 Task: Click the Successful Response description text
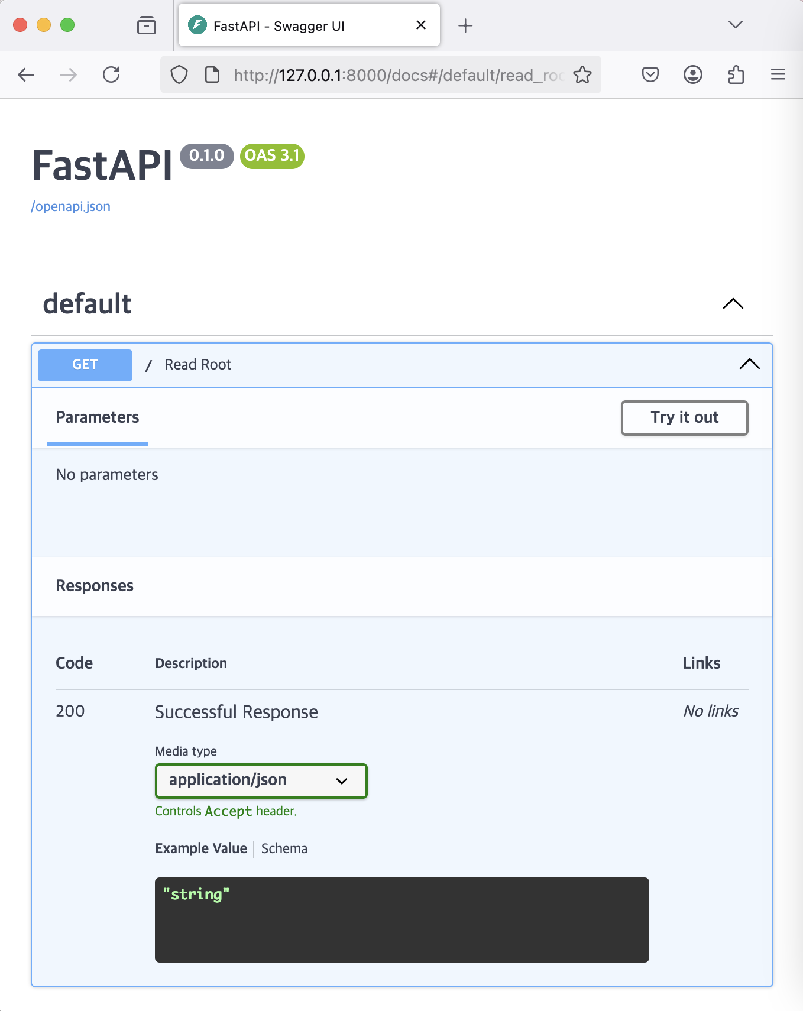point(237,712)
